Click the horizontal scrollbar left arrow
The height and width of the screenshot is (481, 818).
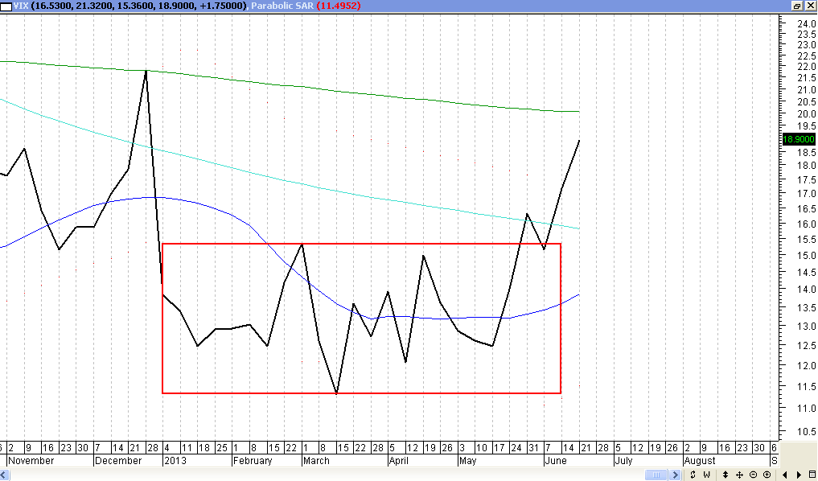point(5,475)
